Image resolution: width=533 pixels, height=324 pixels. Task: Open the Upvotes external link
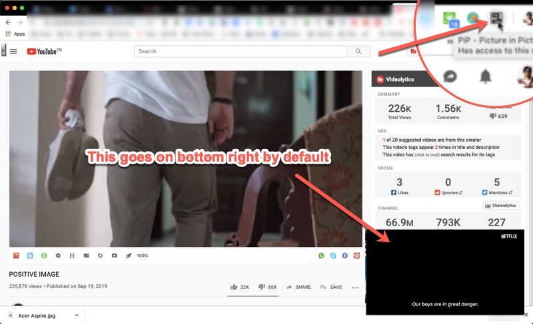tap(448, 192)
